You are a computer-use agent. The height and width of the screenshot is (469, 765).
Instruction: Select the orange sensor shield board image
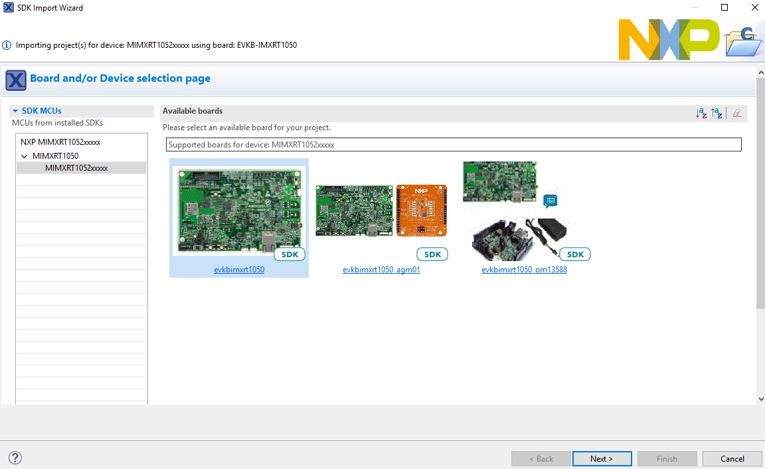click(x=422, y=210)
